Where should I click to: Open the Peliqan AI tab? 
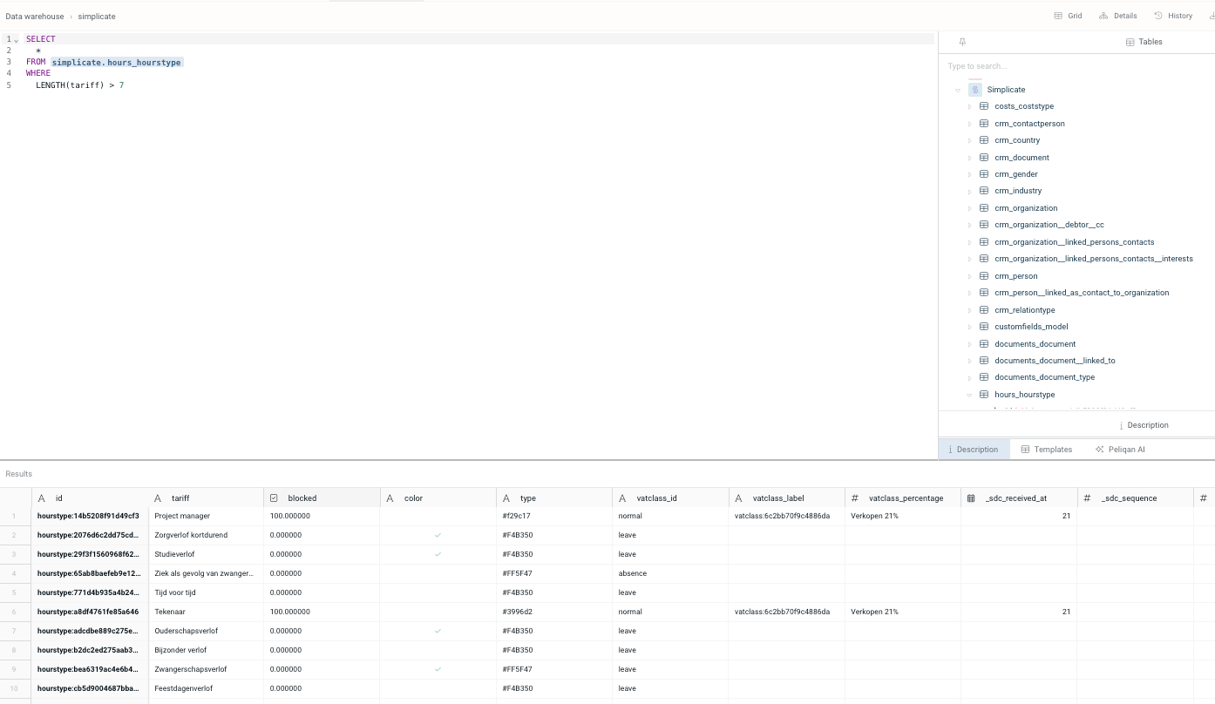1120,450
